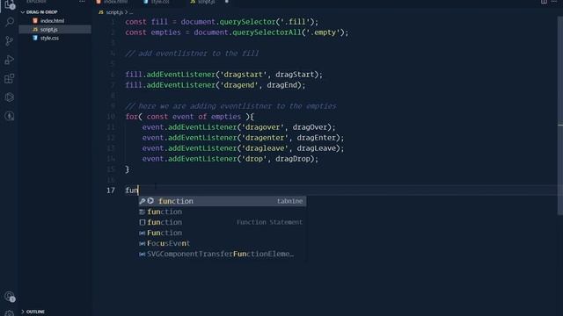Screen dimensions: 563x316
Task: Click the icon beside FocusEvent suggestion
Action: [143, 243]
